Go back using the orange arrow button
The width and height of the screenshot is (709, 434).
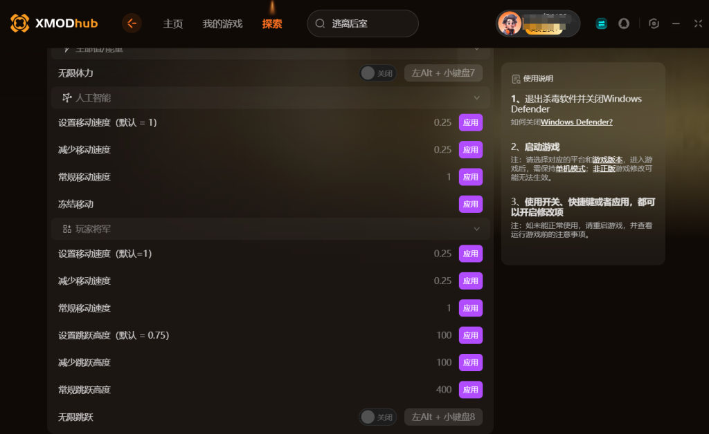coord(132,23)
